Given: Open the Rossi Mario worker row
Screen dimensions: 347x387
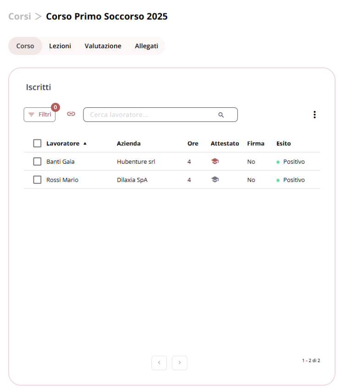Looking at the screenshot, I should coord(172,180).
